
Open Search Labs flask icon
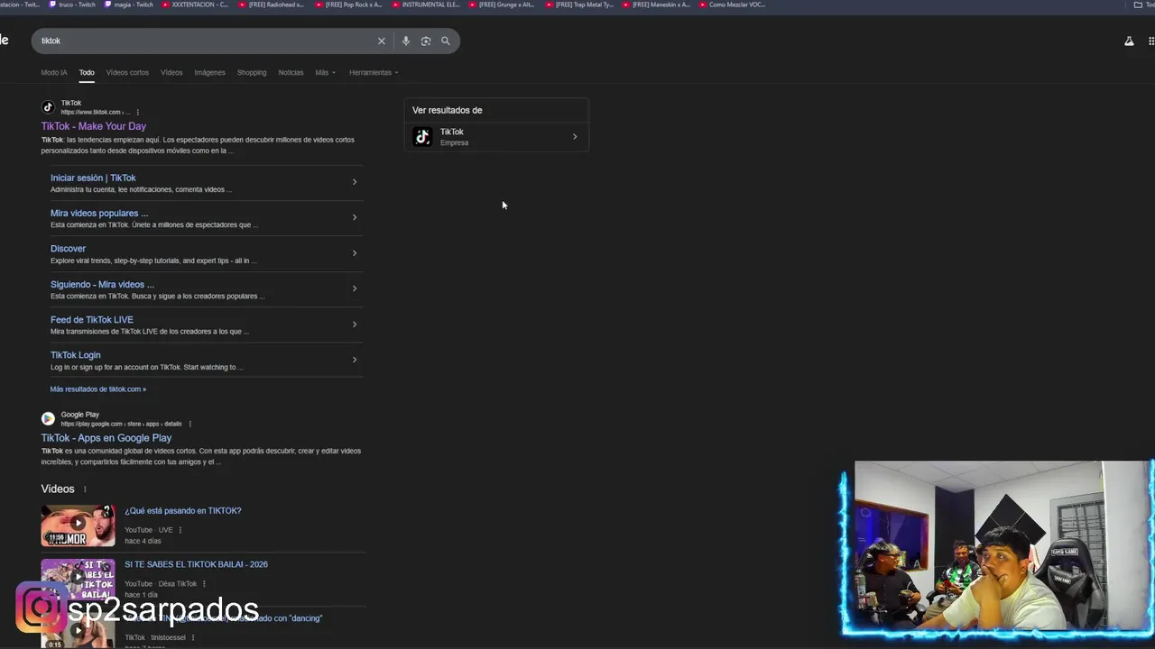coord(1129,41)
